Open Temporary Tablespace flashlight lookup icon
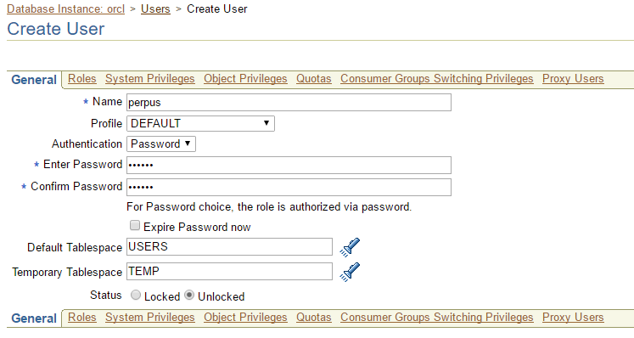Image resolution: width=634 pixels, height=338 pixels. [350, 272]
